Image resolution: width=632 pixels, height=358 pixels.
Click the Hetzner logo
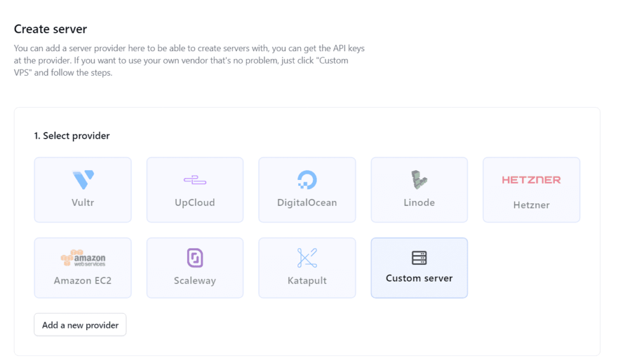[531, 179]
